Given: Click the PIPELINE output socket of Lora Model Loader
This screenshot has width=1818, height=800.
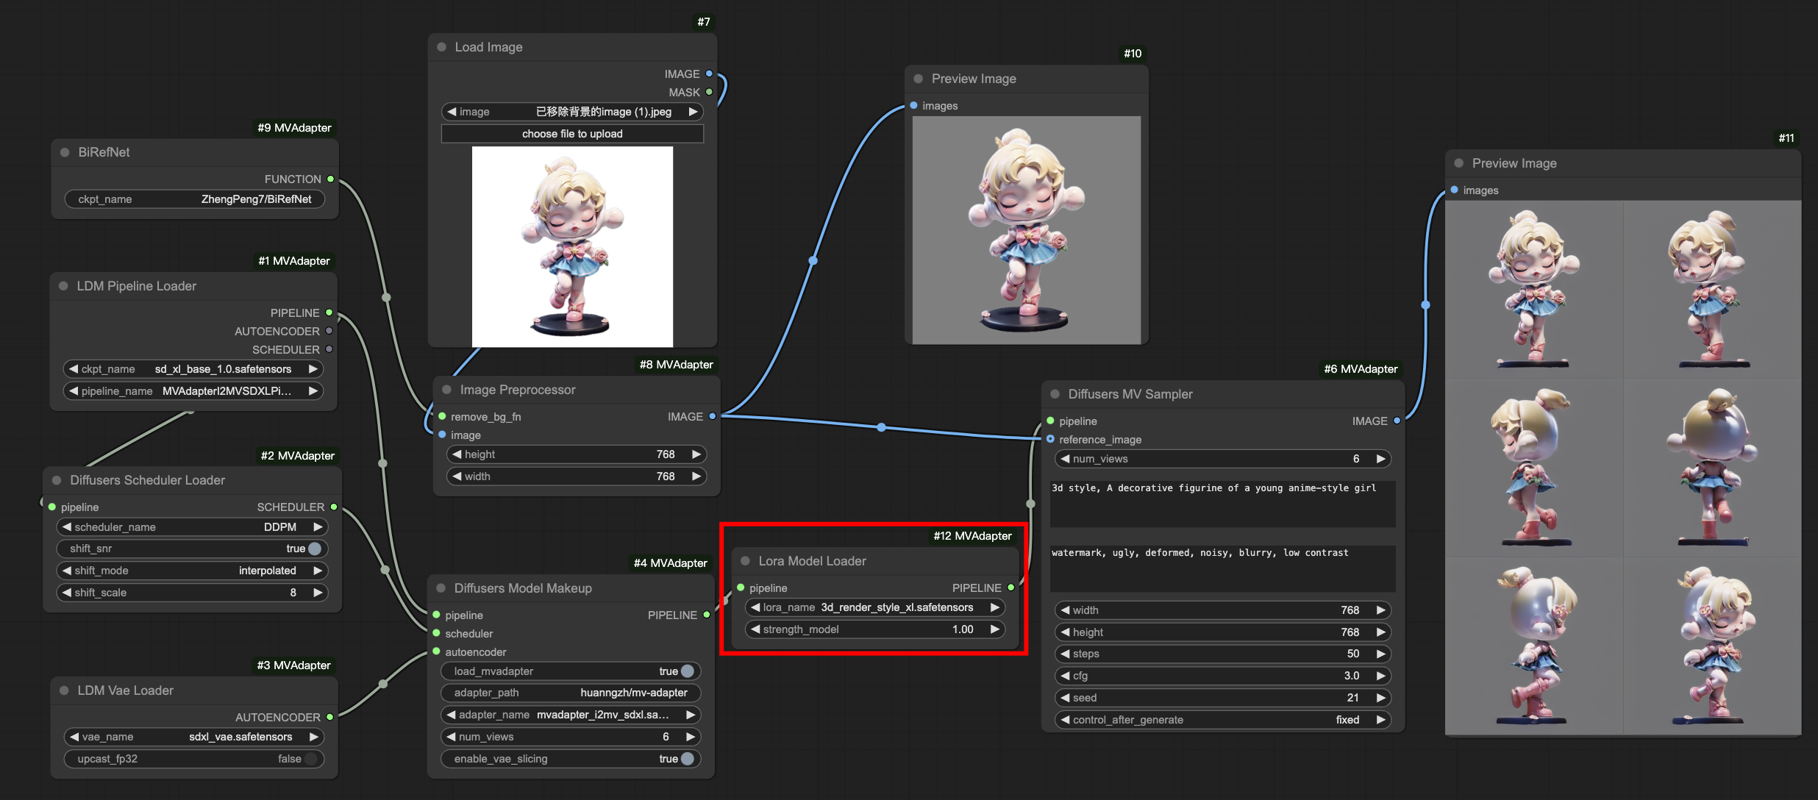Looking at the screenshot, I should [1011, 587].
